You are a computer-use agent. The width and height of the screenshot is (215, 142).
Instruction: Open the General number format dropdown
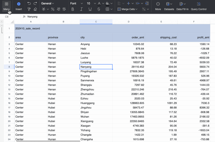click(x=48, y=4)
